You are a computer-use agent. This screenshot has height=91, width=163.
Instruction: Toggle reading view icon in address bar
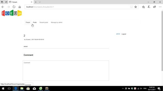coord(131,7)
